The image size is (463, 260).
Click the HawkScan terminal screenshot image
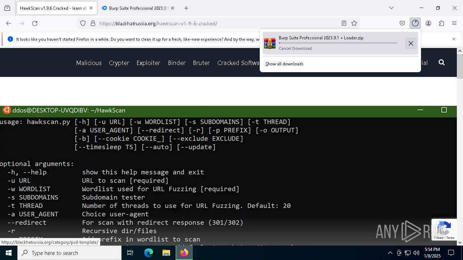click(229, 175)
